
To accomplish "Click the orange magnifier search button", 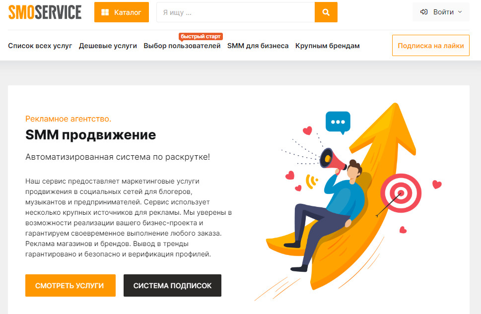I will [326, 12].
